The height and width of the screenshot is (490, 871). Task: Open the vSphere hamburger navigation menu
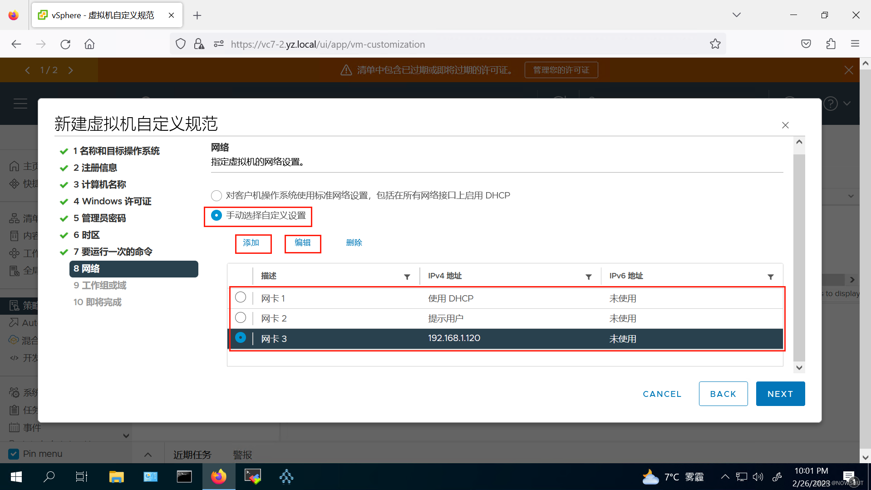20,104
